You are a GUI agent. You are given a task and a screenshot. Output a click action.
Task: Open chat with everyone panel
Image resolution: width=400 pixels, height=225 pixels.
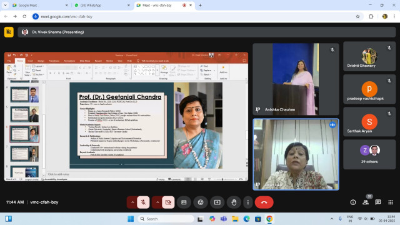pos(378,202)
